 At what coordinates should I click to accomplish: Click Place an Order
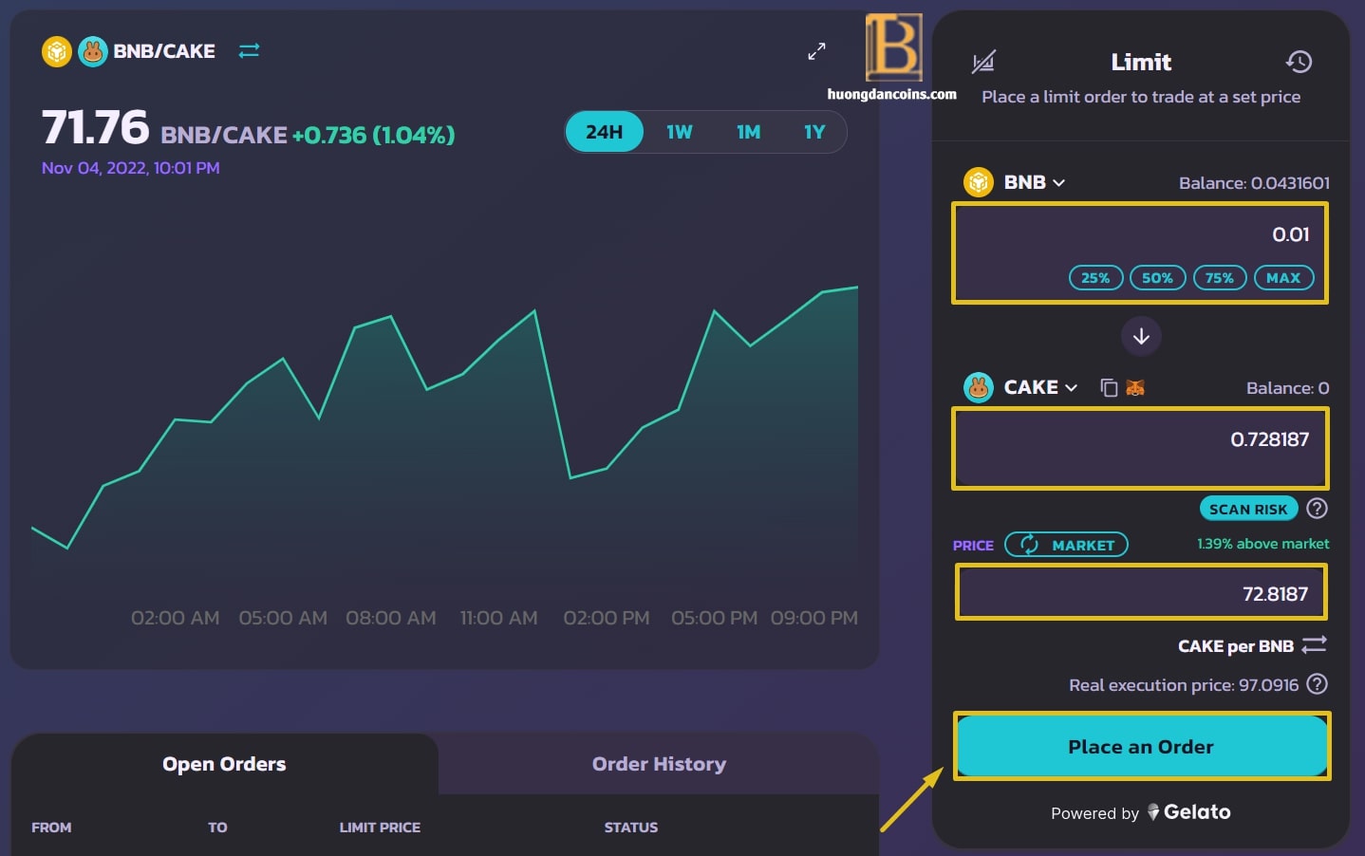tap(1141, 747)
